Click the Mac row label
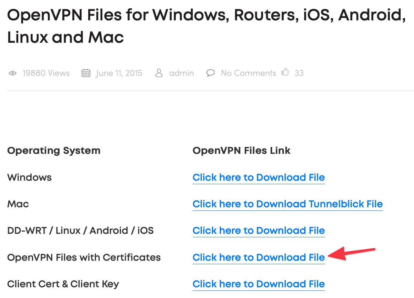 18,204
